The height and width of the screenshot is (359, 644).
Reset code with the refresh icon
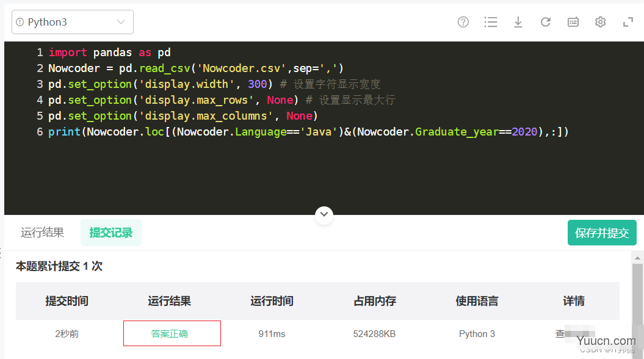tap(546, 22)
